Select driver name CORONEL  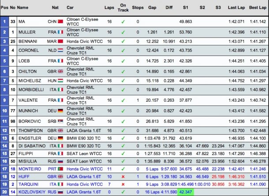[x=29, y=50]
